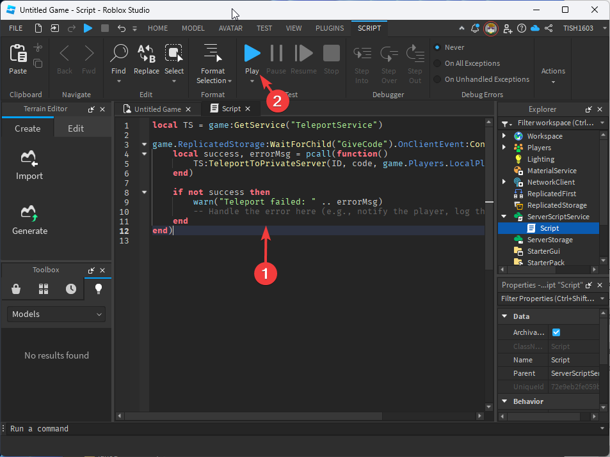Switch Terrain Editor to Edit tab

click(x=76, y=128)
